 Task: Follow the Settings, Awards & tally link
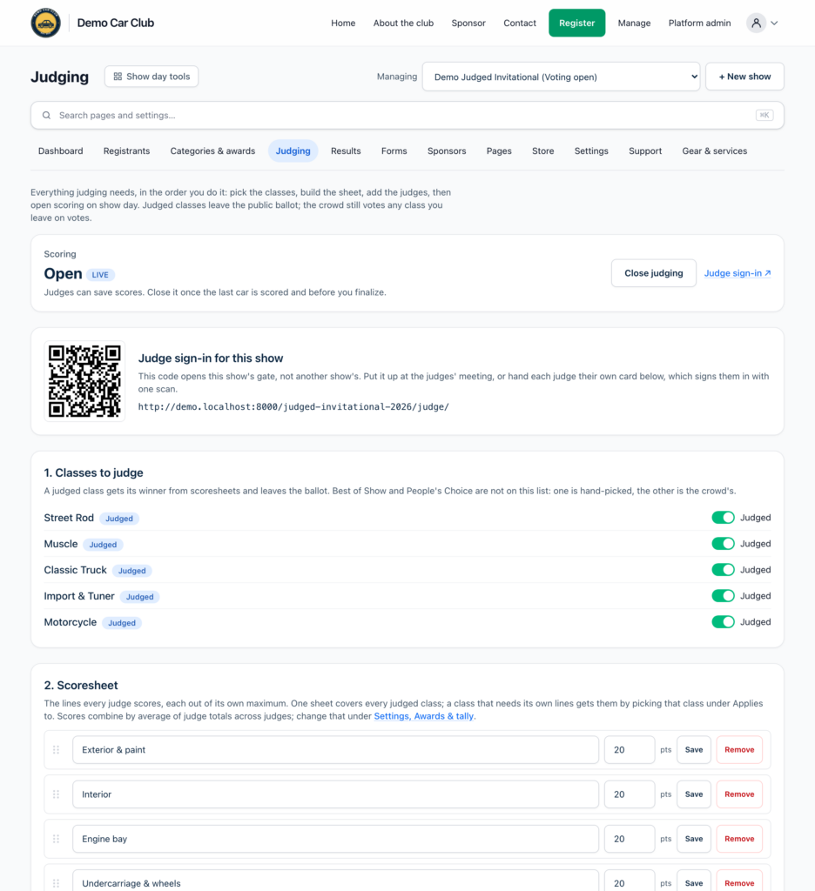[x=424, y=716]
